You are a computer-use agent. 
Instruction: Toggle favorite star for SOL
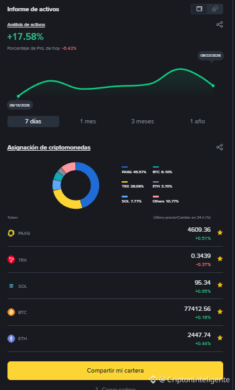coord(220,285)
